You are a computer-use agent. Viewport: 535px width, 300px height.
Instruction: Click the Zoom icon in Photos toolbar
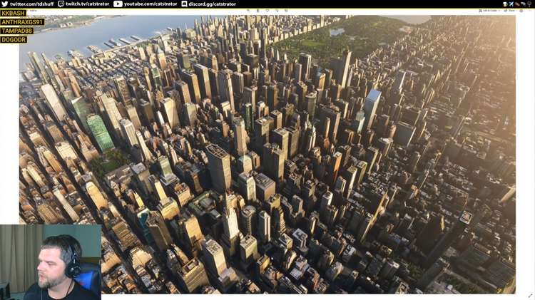[x=248, y=11]
